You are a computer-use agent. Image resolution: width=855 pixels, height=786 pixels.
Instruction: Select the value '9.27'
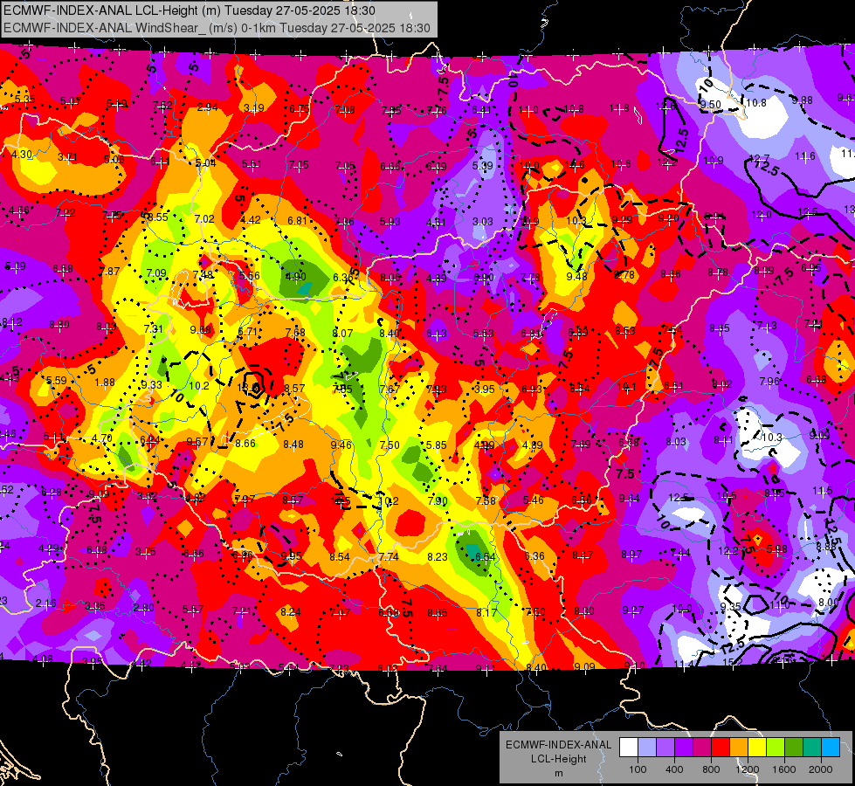point(632,610)
